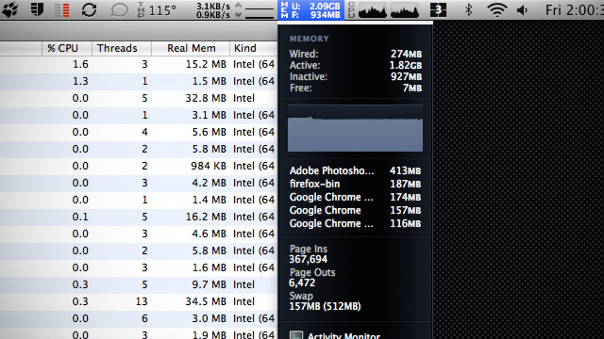Sort by Kind column header
The height and width of the screenshot is (339, 604).
[x=254, y=48]
